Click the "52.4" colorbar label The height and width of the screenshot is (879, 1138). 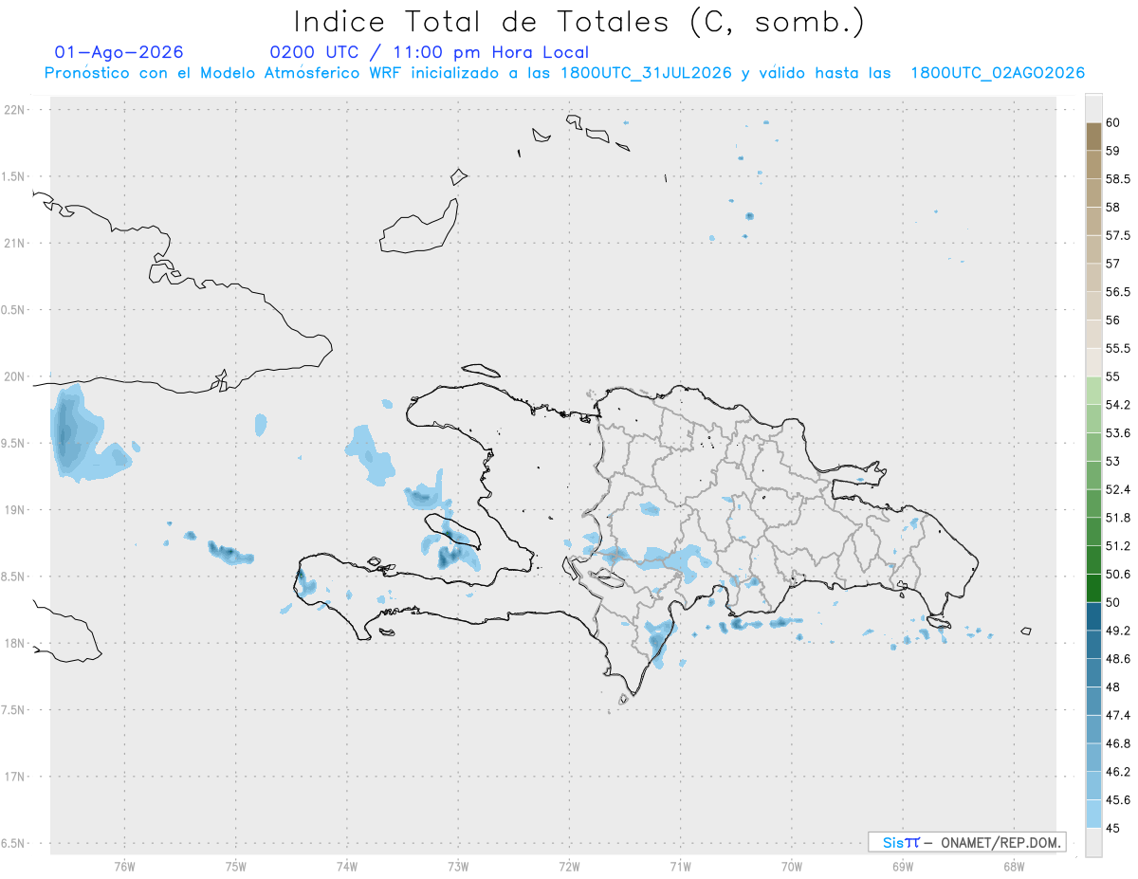[x=1117, y=489]
